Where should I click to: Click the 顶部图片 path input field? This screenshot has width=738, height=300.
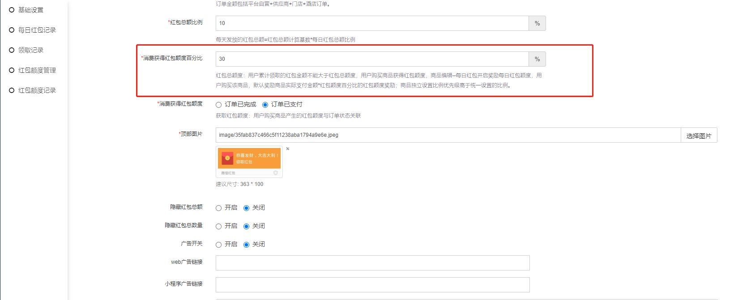(448, 135)
